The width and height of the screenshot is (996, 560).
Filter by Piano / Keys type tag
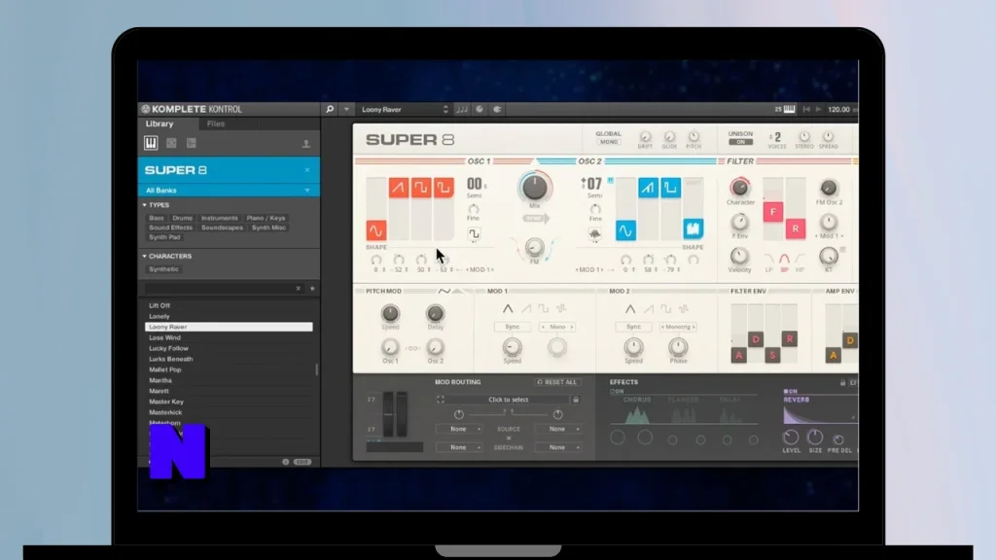point(266,218)
